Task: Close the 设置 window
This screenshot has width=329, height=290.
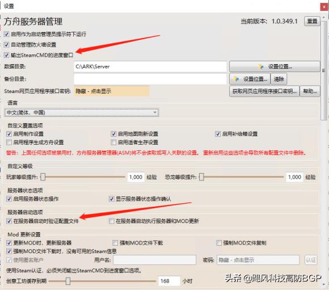Action: pyautogui.click(x=324, y=7)
